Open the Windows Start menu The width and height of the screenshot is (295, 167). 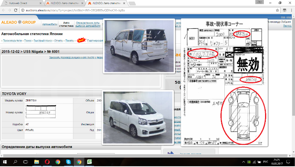5,162
